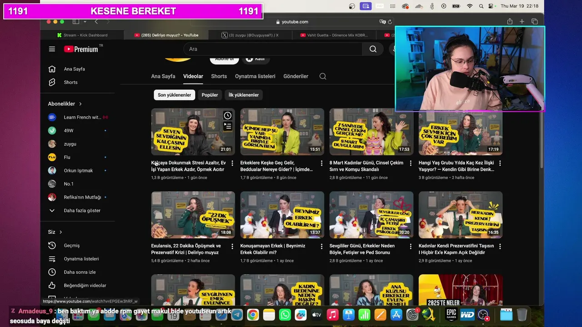The image size is (582, 327).
Task: Switch to Videolar channel tab
Action: click(193, 76)
